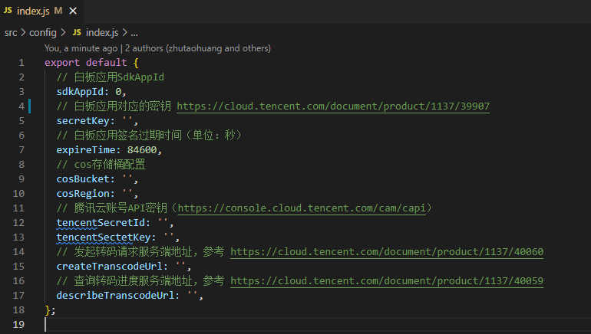
Task: Click the describeTranscodeUrl property name
Action: coord(115,295)
